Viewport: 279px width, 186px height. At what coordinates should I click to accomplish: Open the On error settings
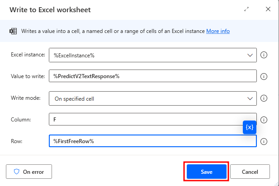click(x=29, y=172)
